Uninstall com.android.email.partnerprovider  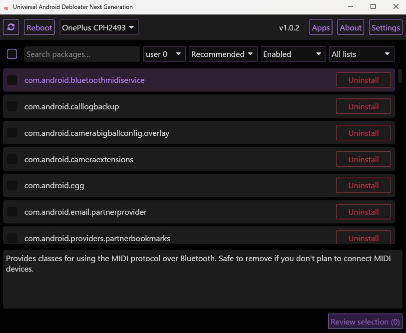pos(364,212)
